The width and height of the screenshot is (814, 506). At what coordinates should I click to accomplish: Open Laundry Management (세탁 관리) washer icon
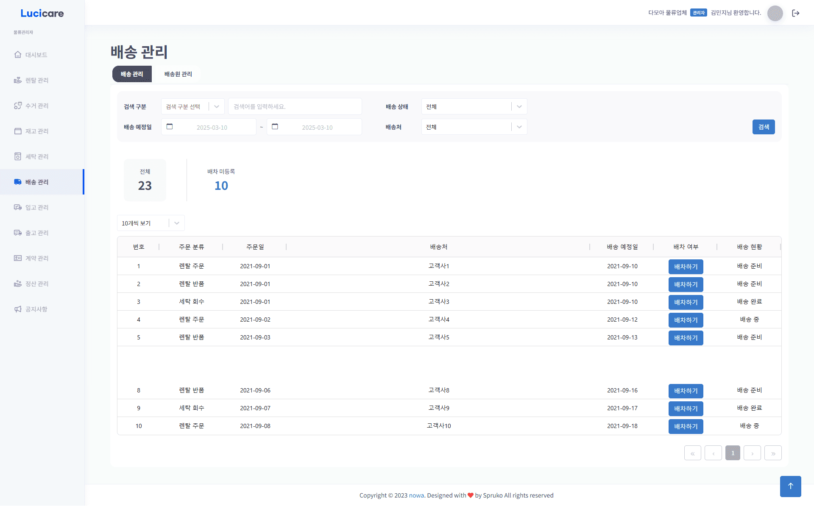pyautogui.click(x=18, y=156)
